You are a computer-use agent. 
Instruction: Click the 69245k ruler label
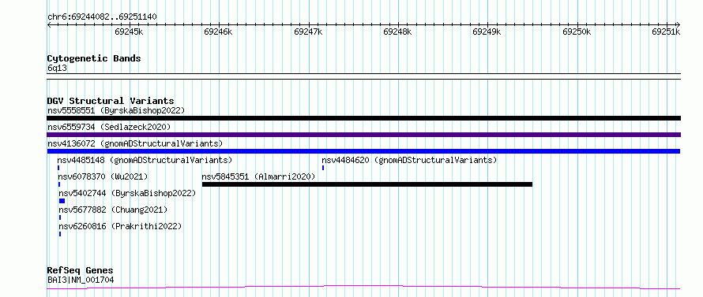click(129, 32)
